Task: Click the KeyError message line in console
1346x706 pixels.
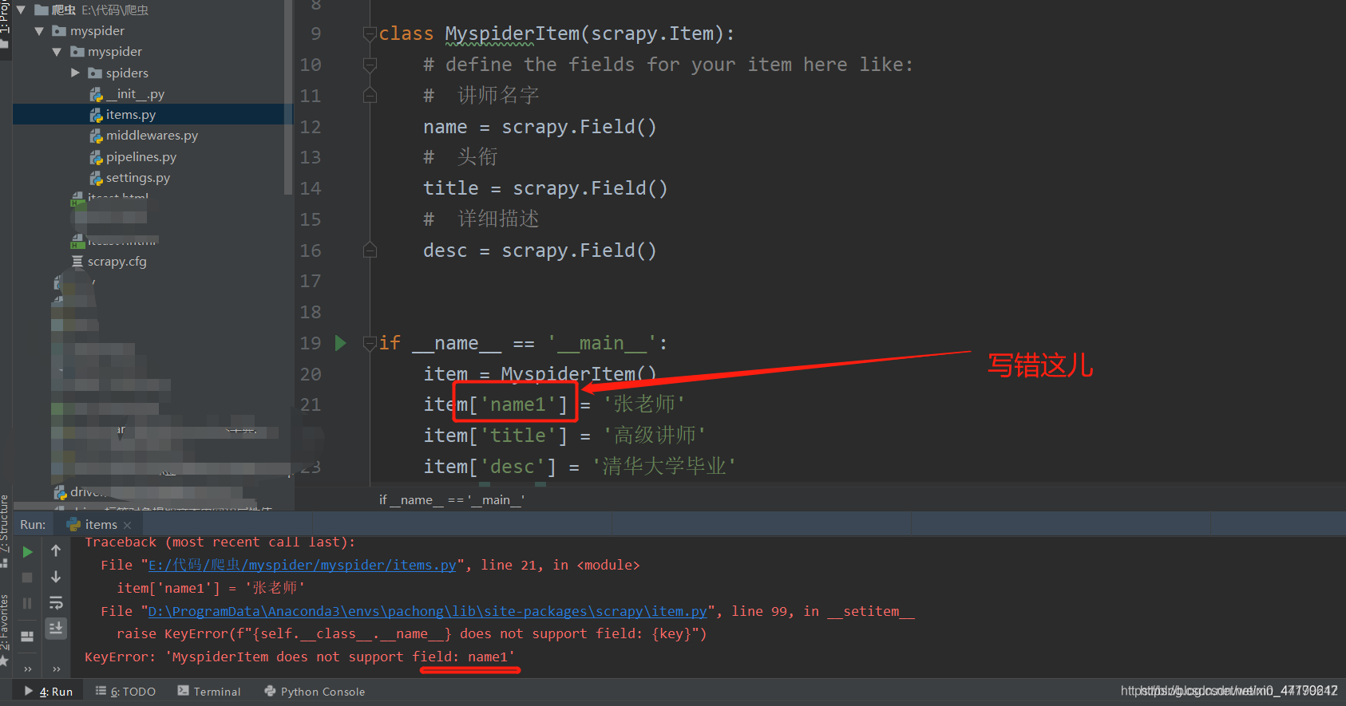Action: coord(300,657)
